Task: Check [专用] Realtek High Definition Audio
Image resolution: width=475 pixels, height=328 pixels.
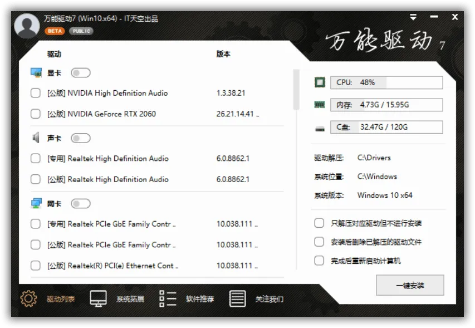Action: coord(36,158)
